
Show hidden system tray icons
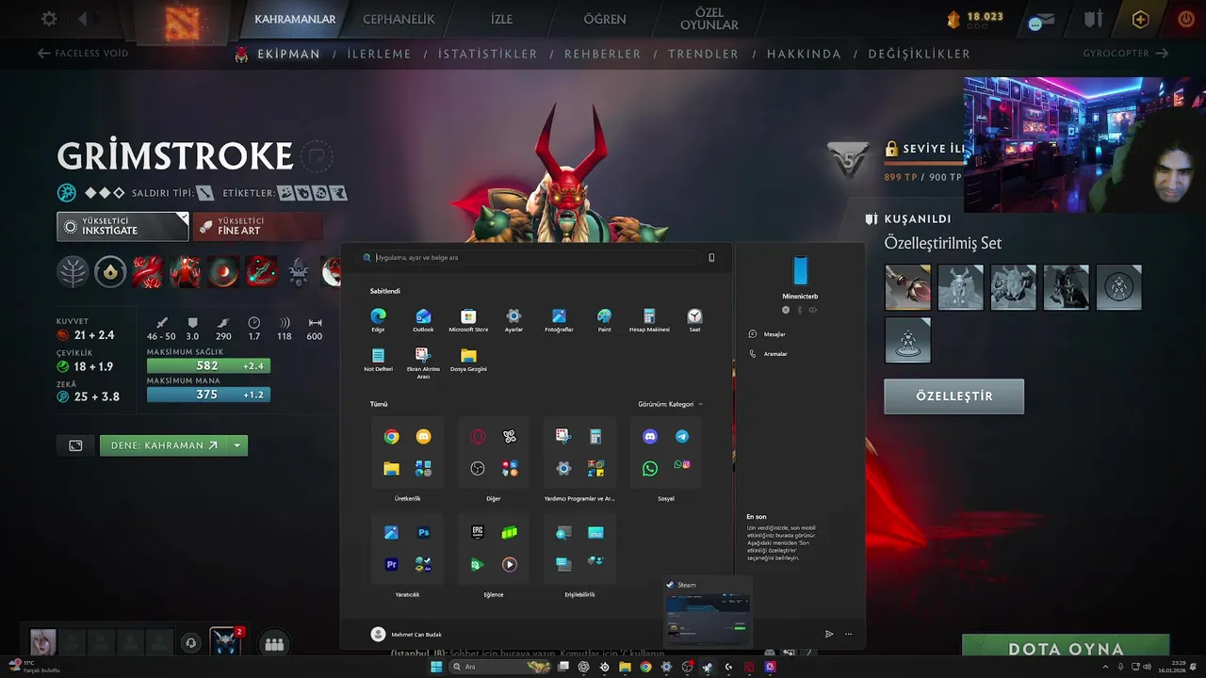point(1105,667)
